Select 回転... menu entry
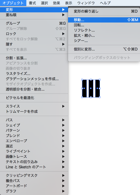Screen dimensions: 140x195 click(104, 25)
